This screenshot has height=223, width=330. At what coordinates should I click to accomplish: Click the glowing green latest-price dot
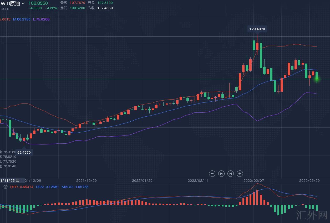tap(317, 79)
